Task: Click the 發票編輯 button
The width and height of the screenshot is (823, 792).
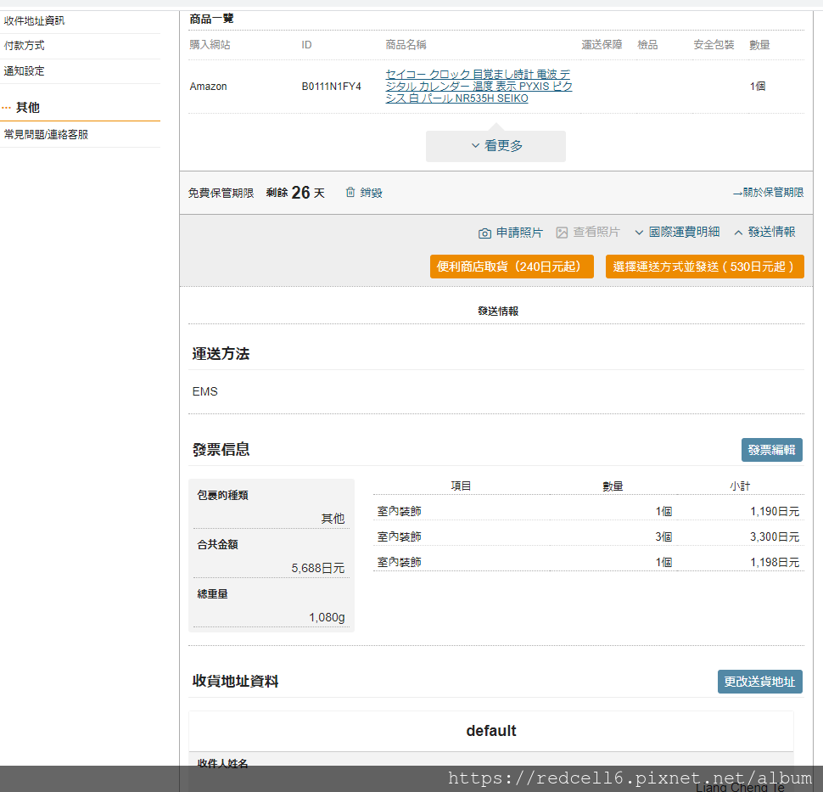Action: pyautogui.click(x=771, y=450)
